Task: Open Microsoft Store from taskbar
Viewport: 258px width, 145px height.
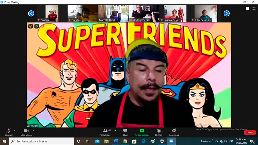Action: tap(134, 141)
